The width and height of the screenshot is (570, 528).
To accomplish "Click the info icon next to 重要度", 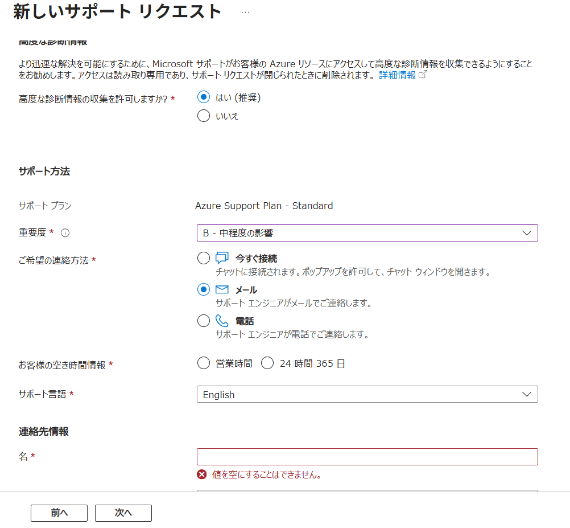I will (65, 233).
